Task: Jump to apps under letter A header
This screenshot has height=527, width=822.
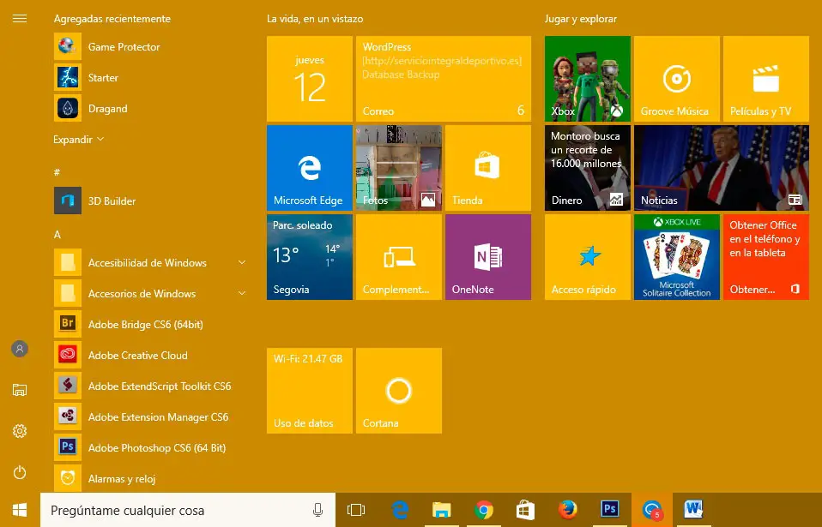Action: (57, 234)
